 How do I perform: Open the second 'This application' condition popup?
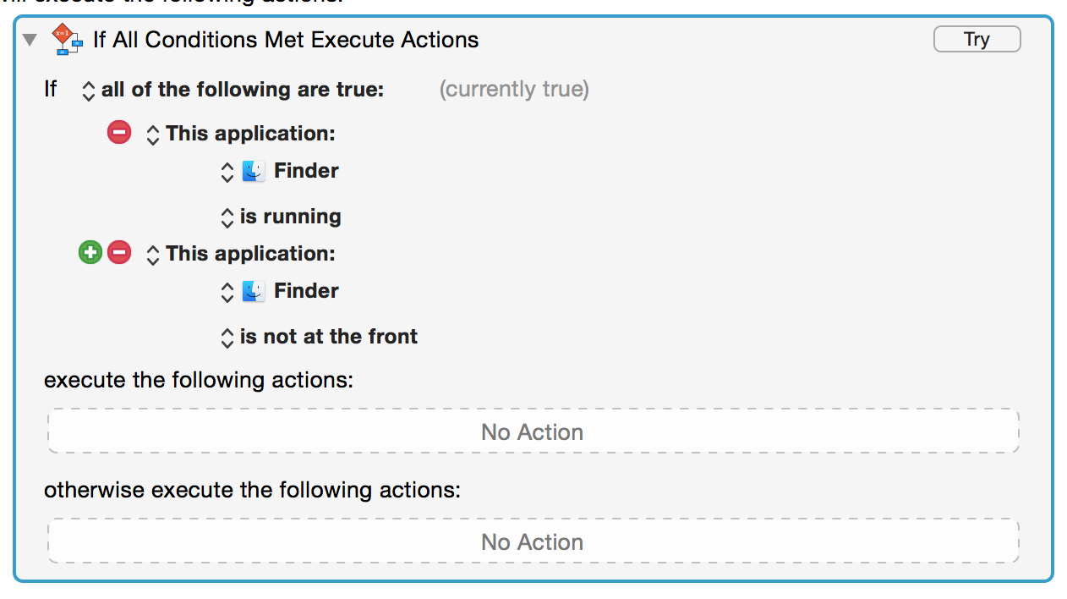[241, 254]
